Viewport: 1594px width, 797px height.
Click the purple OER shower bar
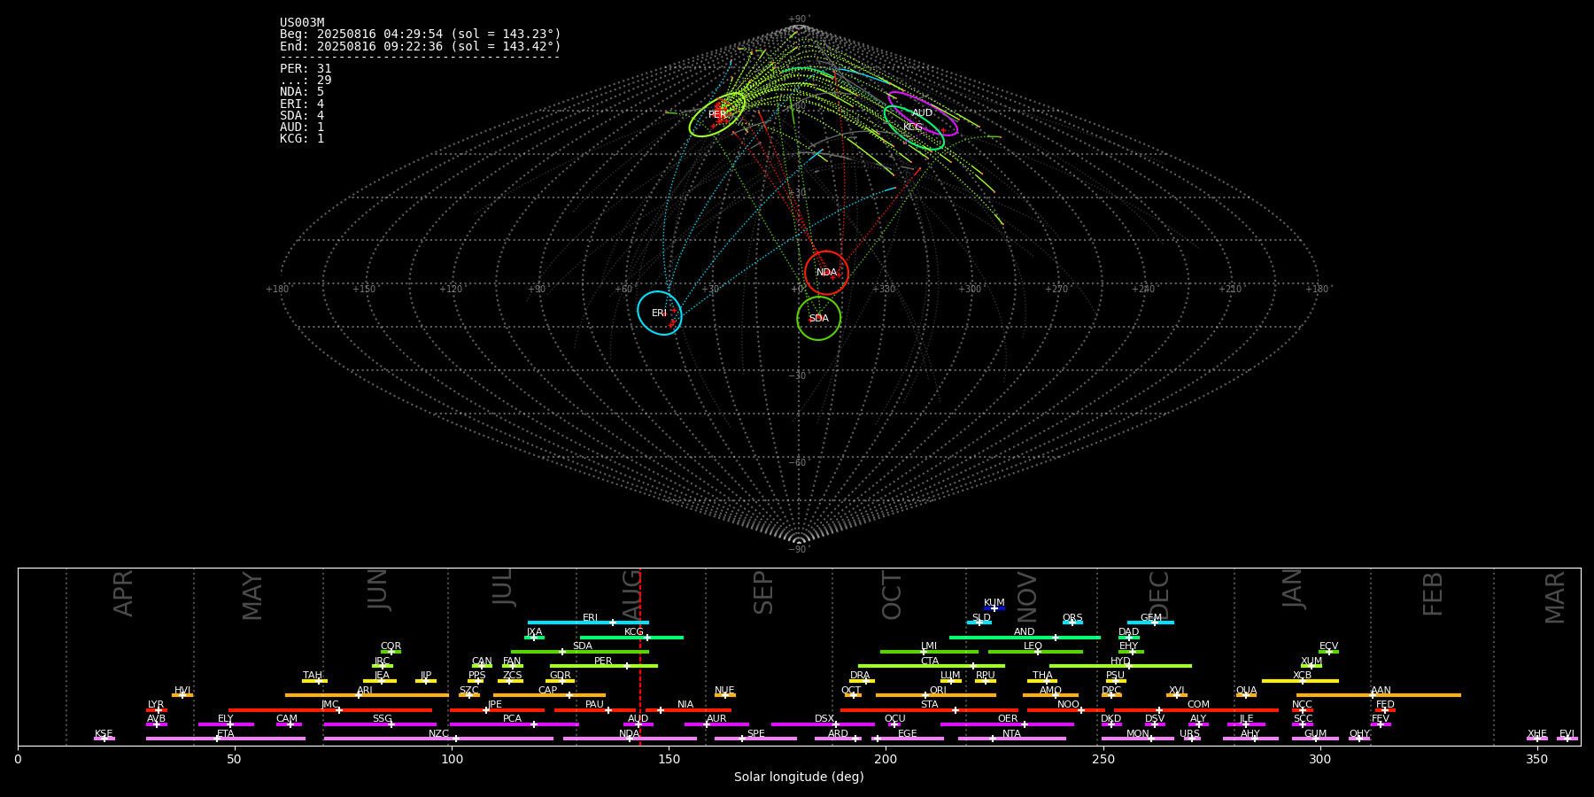pyautogui.click(x=1007, y=724)
